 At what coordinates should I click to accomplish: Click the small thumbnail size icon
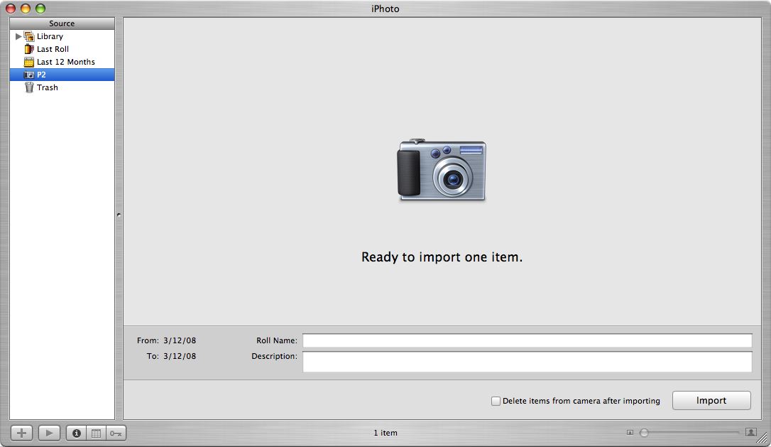(x=630, y=433)
